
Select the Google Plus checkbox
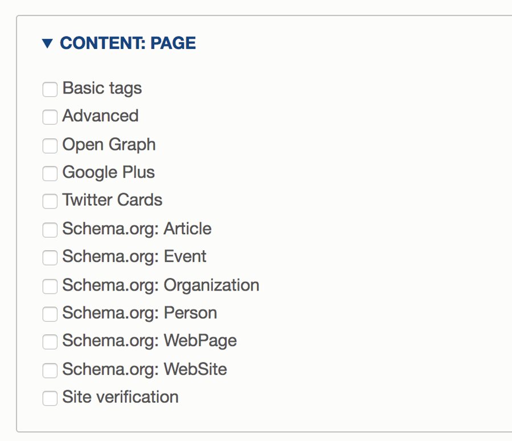pos(50,173)
